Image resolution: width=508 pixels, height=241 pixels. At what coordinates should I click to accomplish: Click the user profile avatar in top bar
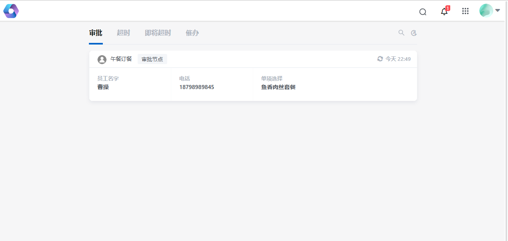coord(486,11)
